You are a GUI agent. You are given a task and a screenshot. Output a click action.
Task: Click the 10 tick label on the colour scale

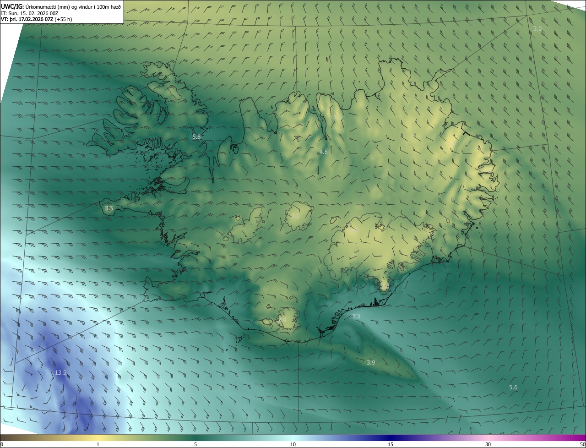click(x=293, y=444)
